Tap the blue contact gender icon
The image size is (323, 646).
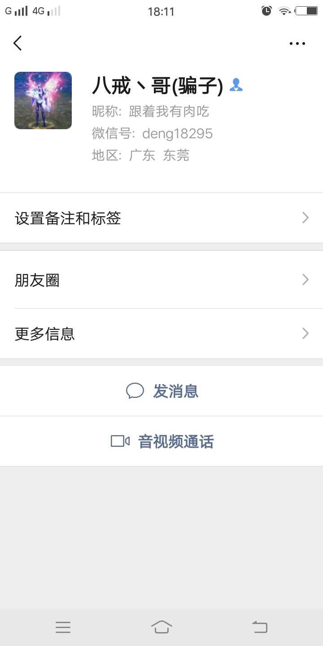click(x=236, y=85)
